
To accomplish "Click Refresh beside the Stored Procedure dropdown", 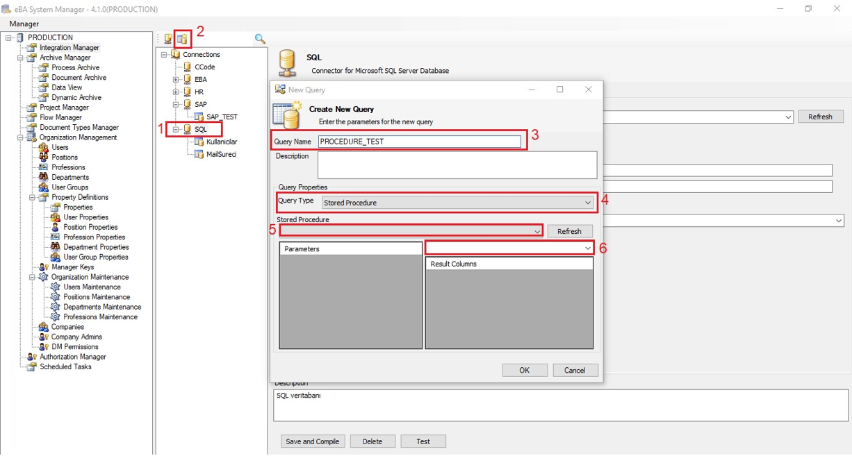I will click(569, 231).
